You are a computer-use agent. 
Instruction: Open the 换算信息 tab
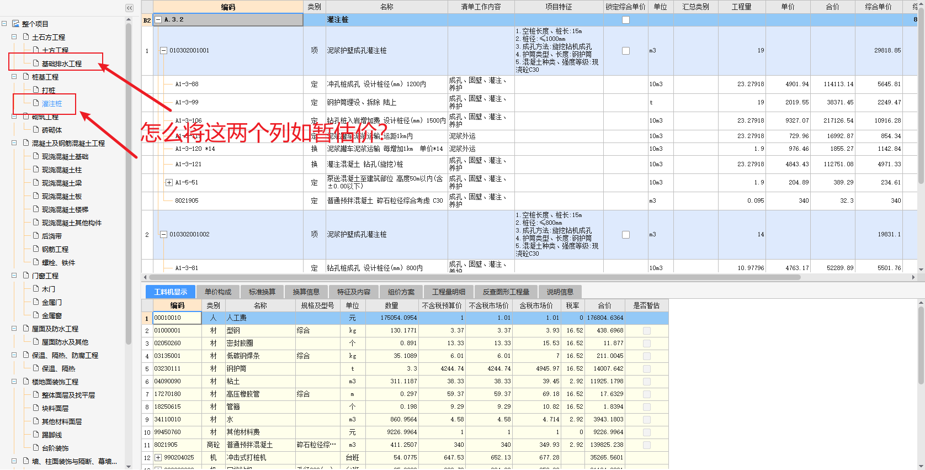pyautogui.click(x=306, y=292)
